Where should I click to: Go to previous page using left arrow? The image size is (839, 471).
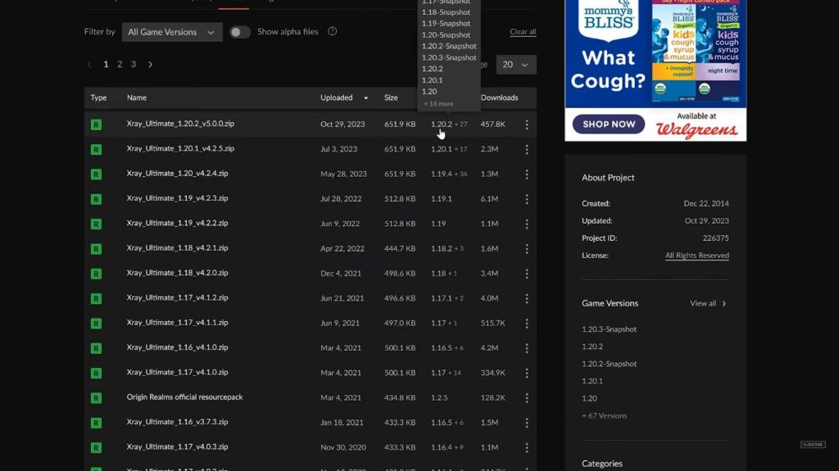89,64
